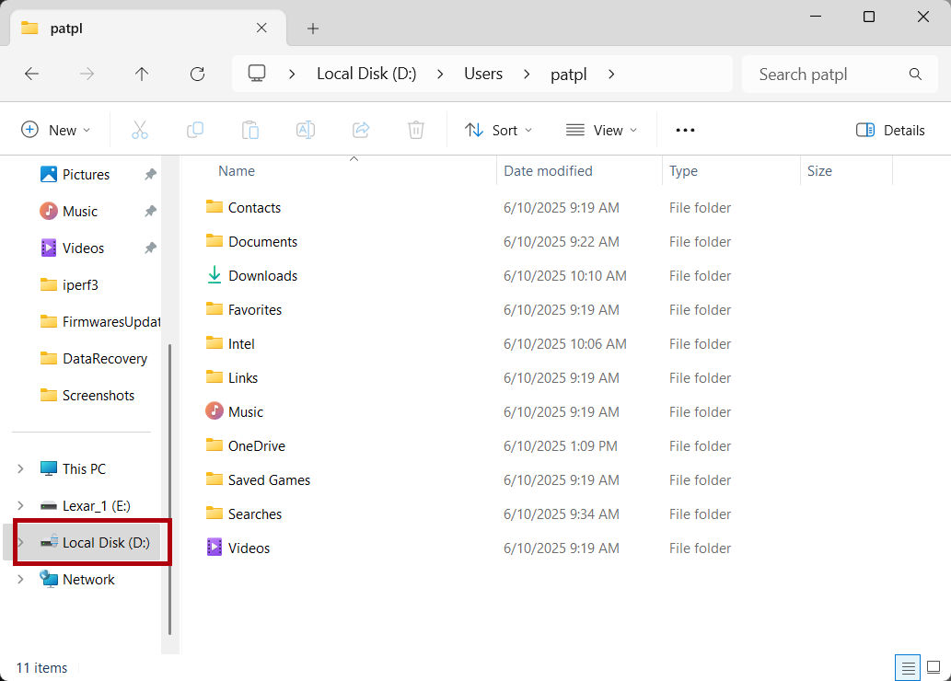Cut the selected item using toolbar
This screenshot has height=681, width=951.
point(140,130)
